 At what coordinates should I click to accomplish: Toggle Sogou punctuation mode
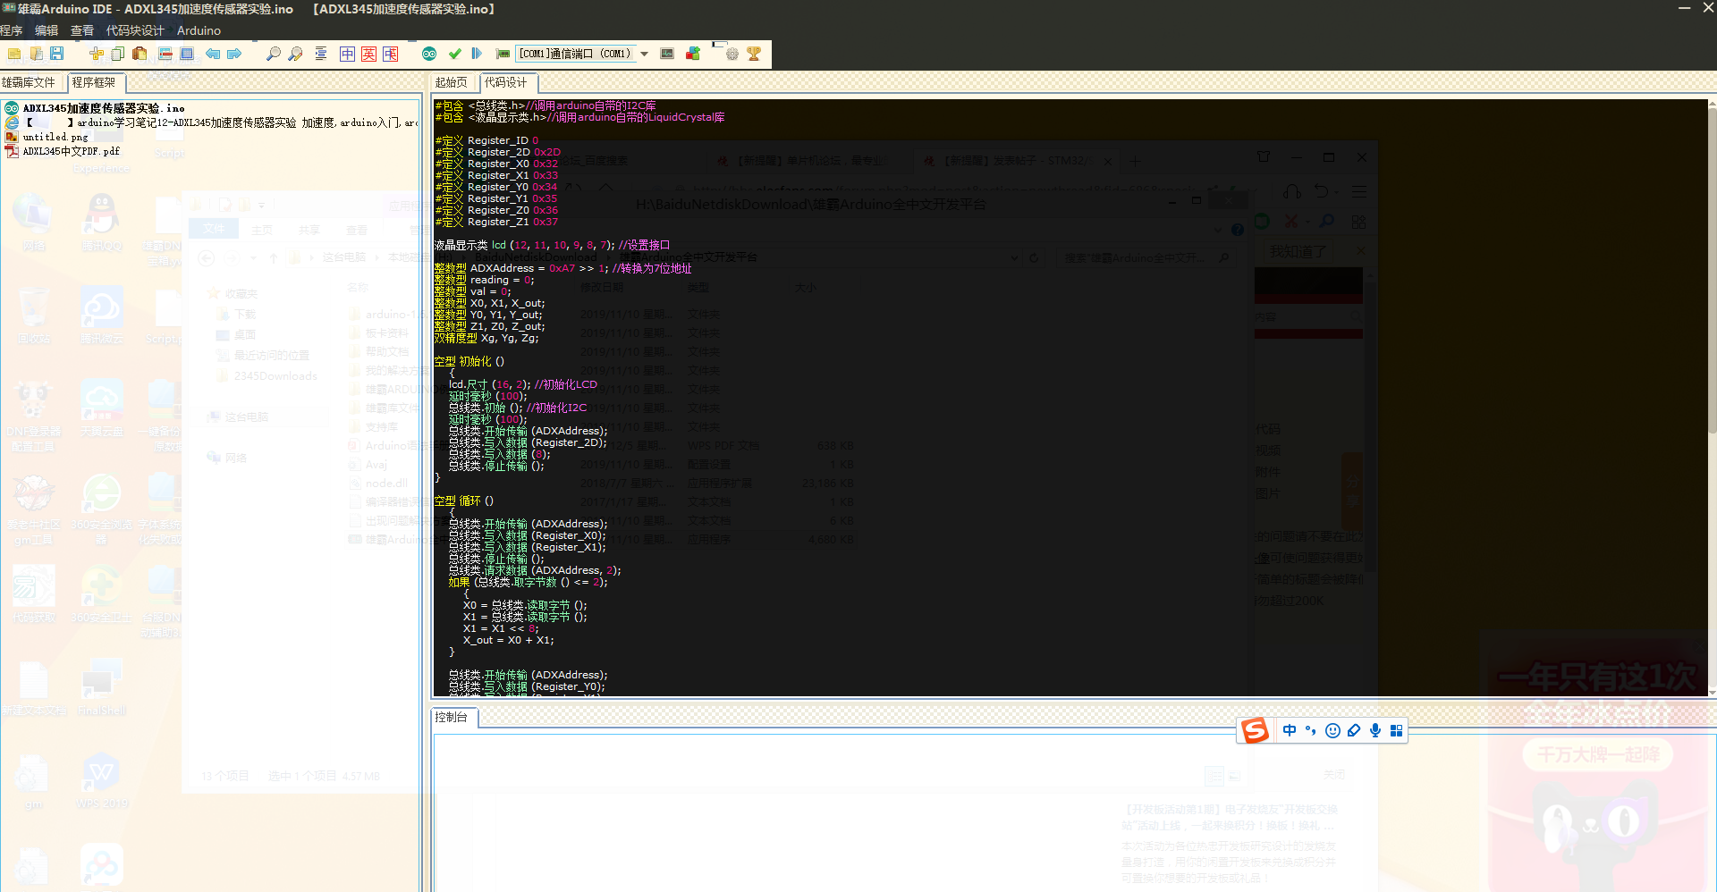pyautogui.click(x=1311, y=730)
